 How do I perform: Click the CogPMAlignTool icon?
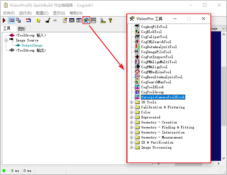[137, 67]
